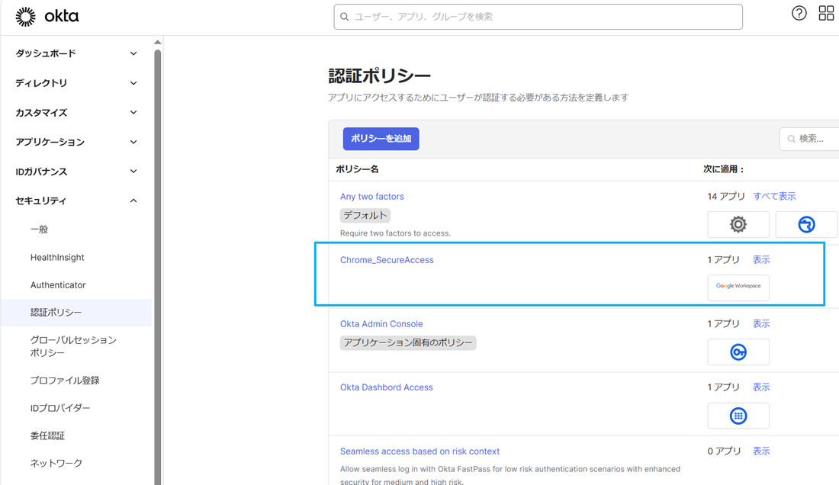Click 'Require two factors to access.' description
Screen dimensions: 839x485
click(395, 233)
